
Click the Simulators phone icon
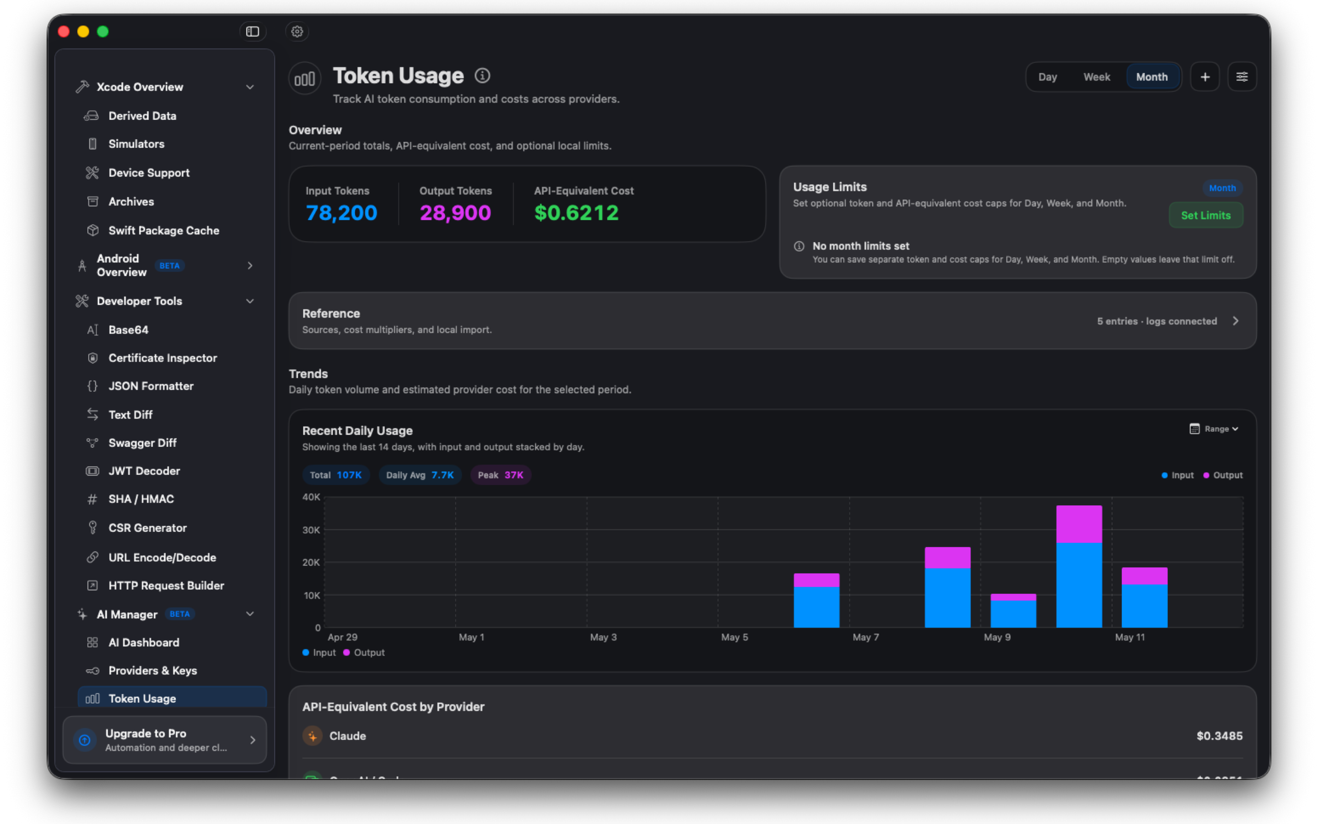click(92, 144)
